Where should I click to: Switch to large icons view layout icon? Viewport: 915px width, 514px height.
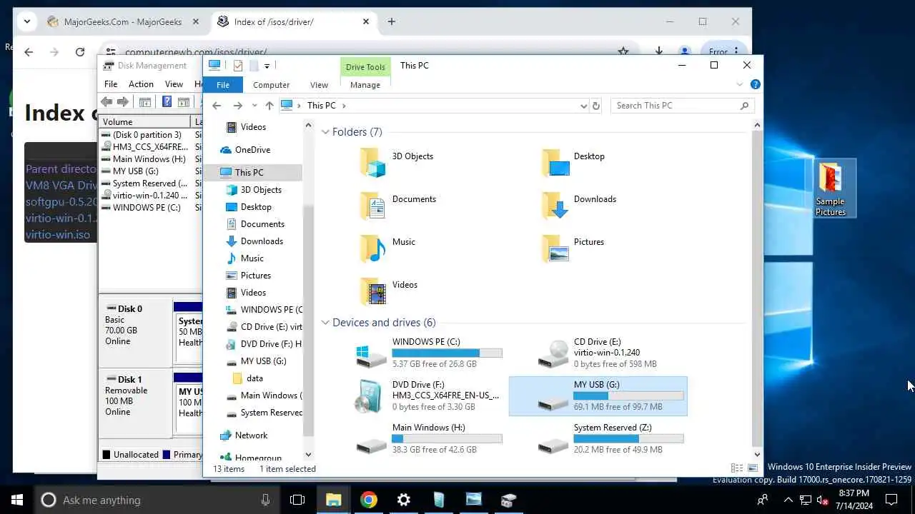coord(752,468)
